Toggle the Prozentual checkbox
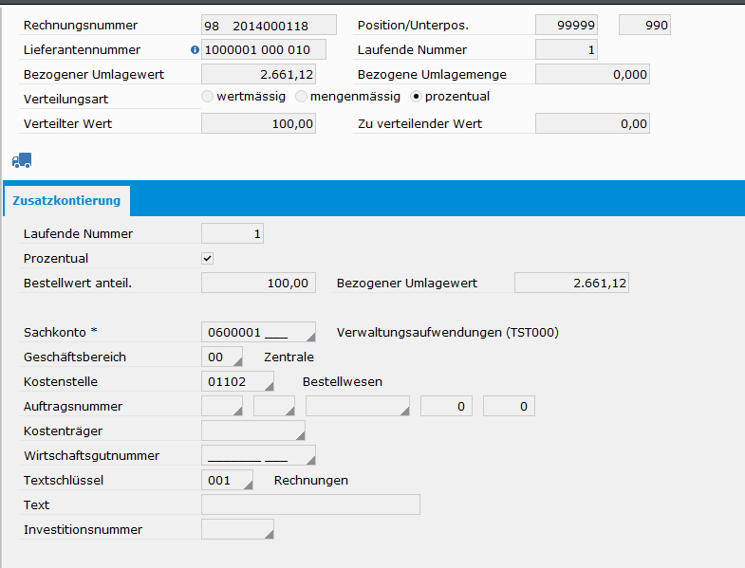This screenshot has width=745, height=568. [207, 258]
